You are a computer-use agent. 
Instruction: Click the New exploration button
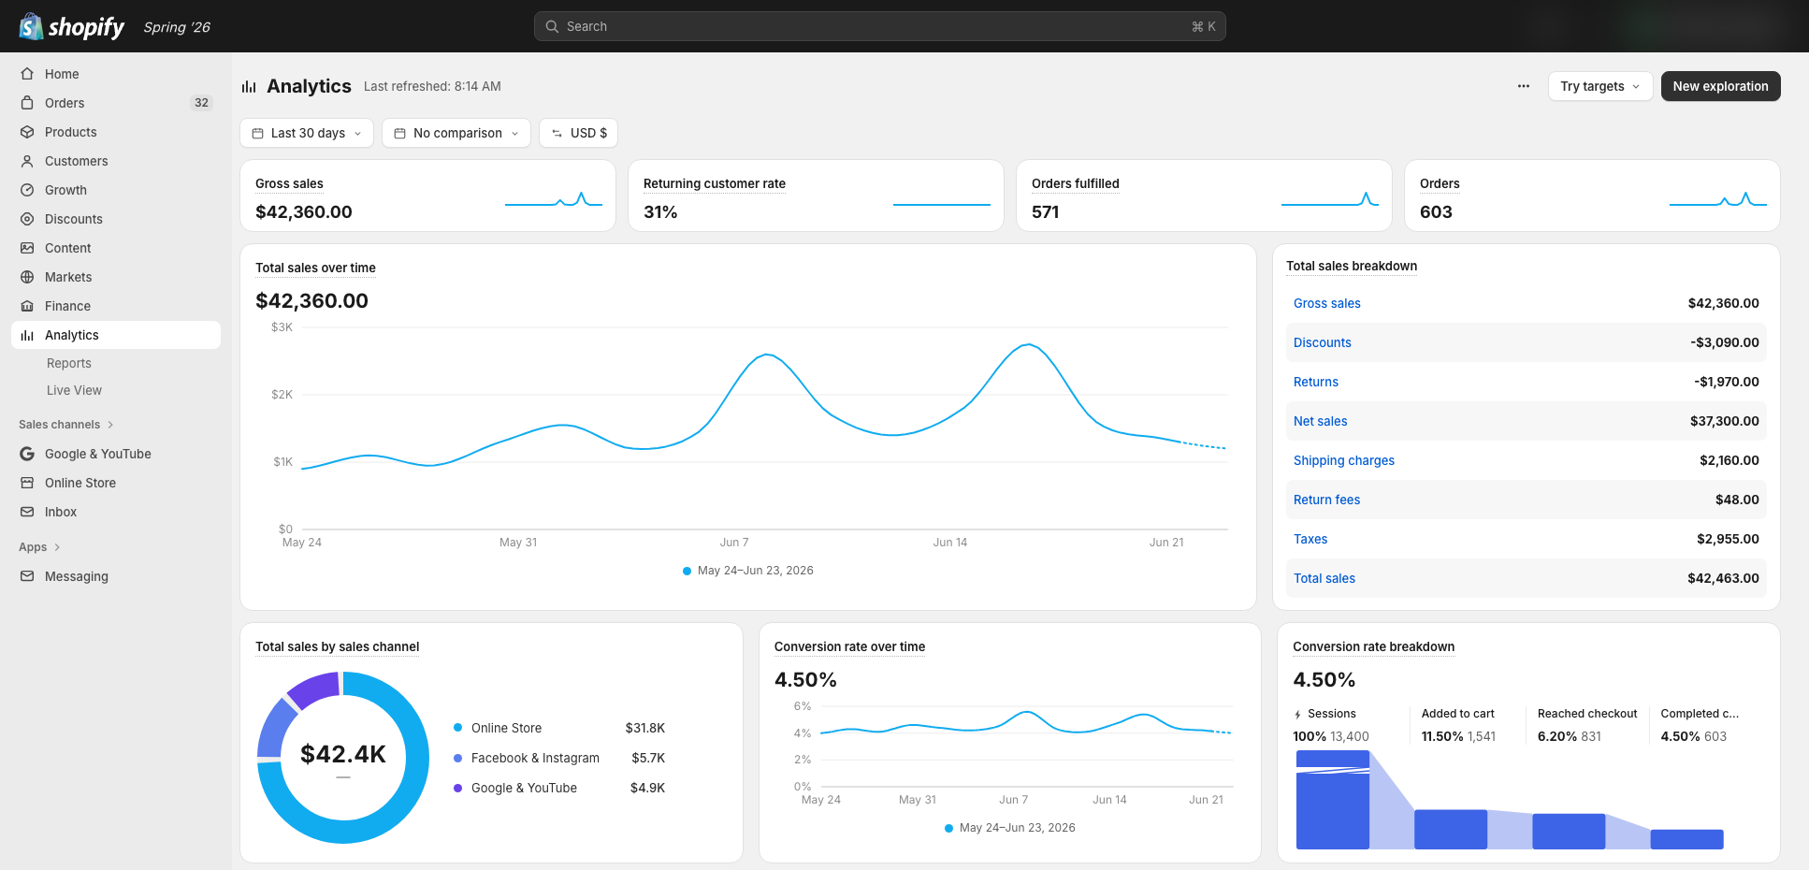[1720, 86]
